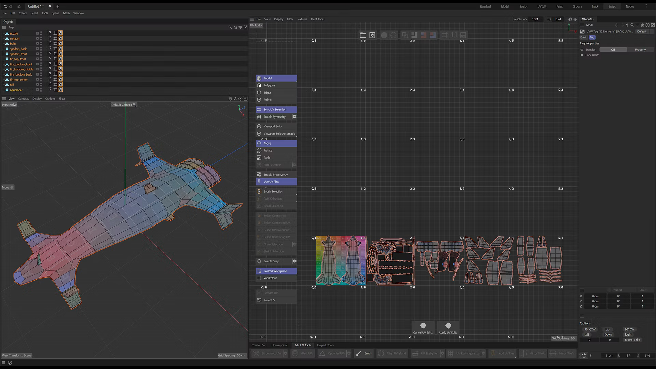The image size is (656, 369).
Task: Toggle Sync UV Selection
Action: (276, 110)
